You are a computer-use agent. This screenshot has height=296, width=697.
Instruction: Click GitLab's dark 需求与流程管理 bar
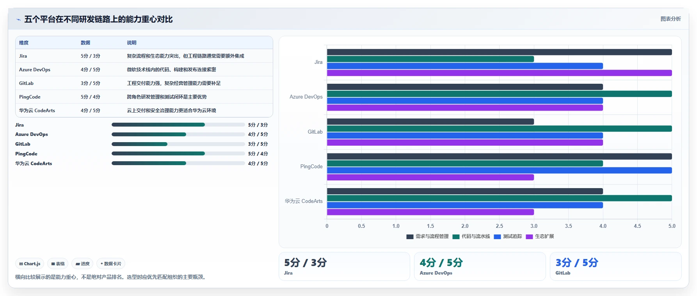pos(430,122)
